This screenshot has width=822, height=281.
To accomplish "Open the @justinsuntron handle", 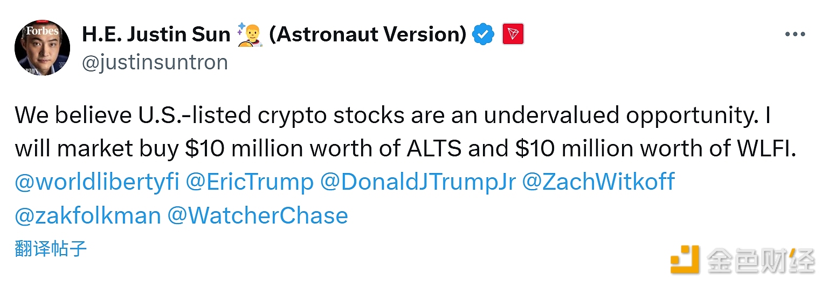I will 155,62.
